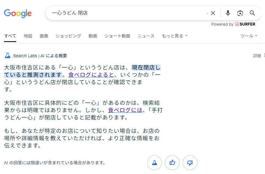
Task: Open Labs flask button below AI overview
Action: point(155,163)
